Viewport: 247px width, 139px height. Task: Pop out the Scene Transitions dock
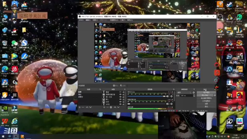click(194, 89)
